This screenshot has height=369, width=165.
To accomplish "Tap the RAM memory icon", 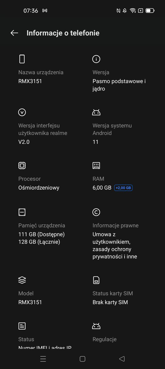I will 96,165.
